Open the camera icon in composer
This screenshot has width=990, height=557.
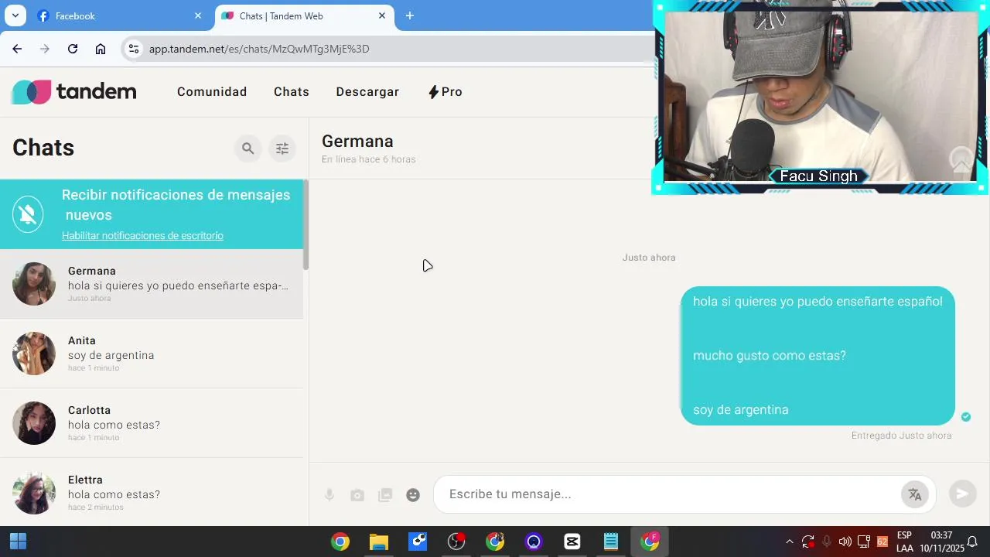point(357,495)
